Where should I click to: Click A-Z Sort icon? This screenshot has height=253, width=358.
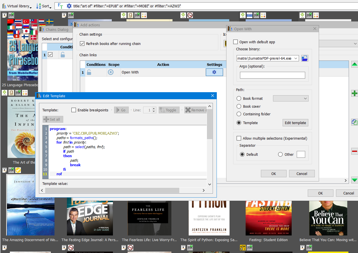click(x=39, y=6)
